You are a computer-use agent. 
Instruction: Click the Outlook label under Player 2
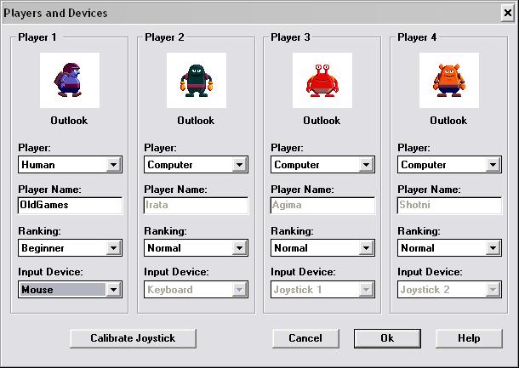pyautogui.click(x=196, y=121)
